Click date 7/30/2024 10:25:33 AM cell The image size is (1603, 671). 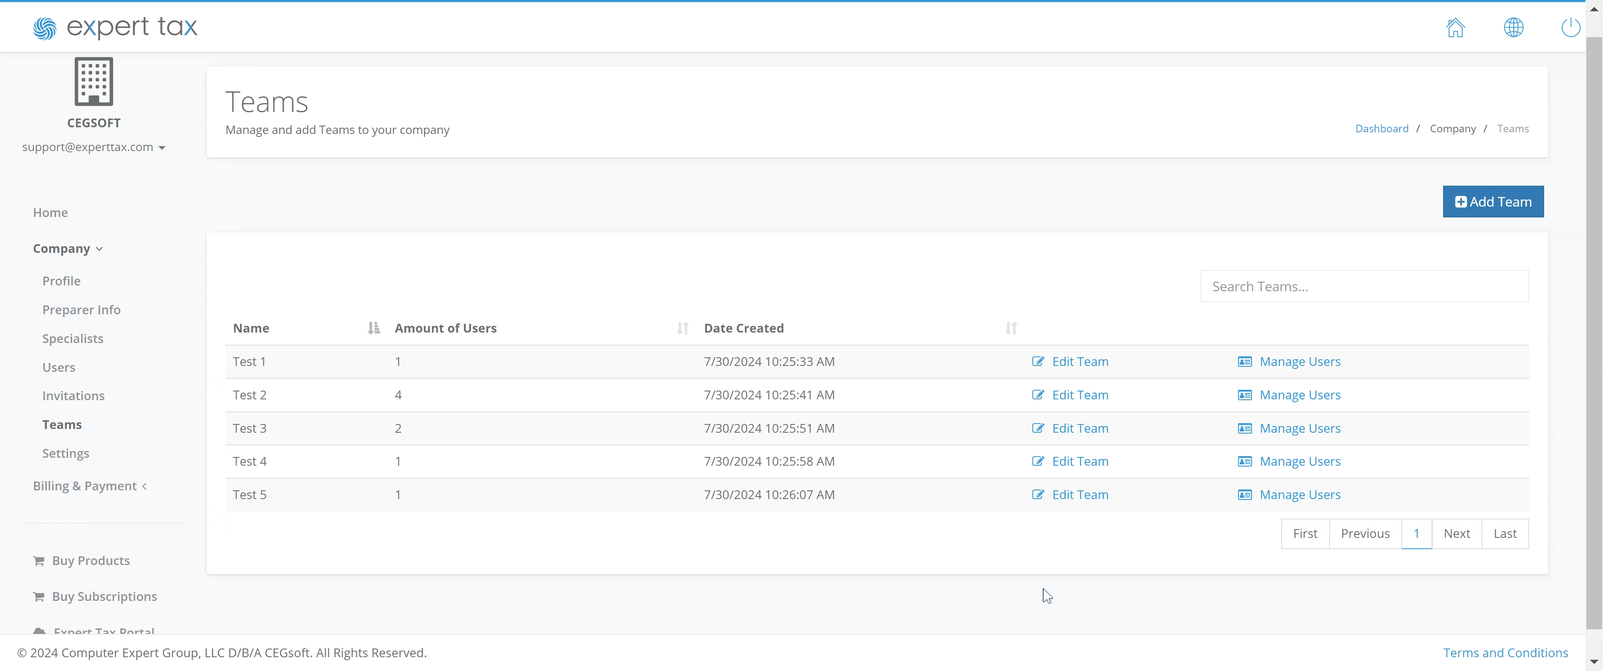(x=769, y=361)
